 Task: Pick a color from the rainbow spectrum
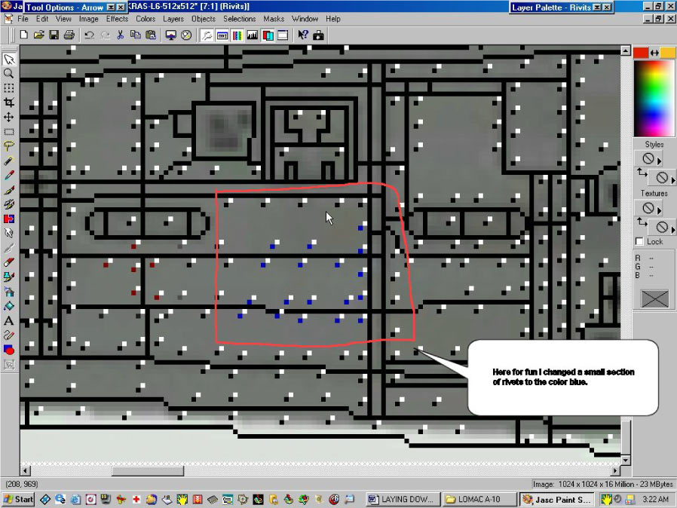654,99
